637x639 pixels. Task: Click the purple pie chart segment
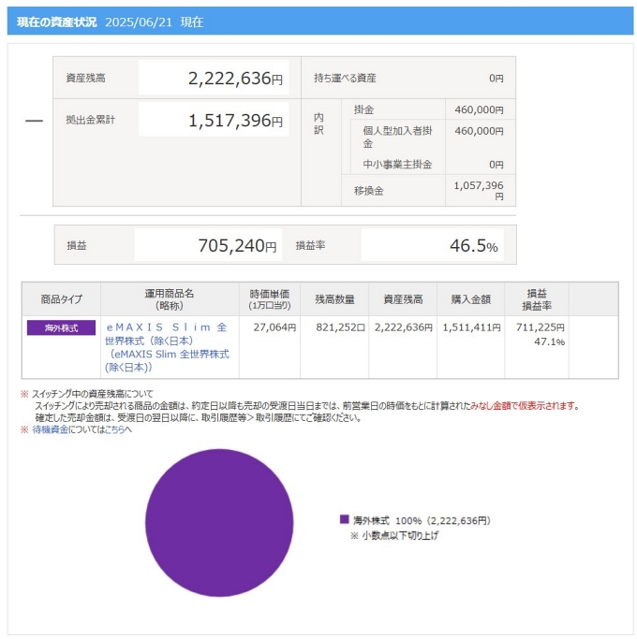pos(219,523)
